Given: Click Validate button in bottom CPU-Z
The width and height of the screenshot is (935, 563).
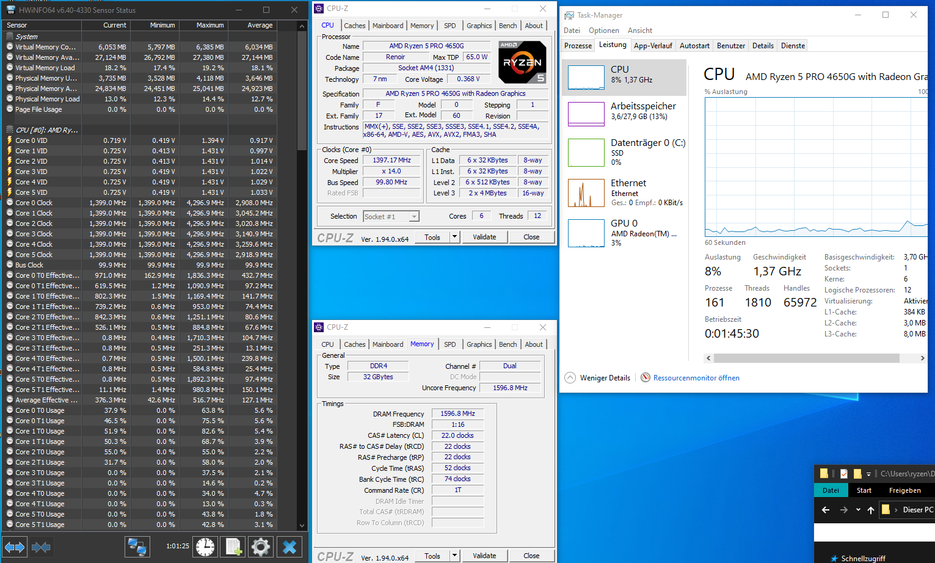Looking at the screenshot, I should click(484, 556).
